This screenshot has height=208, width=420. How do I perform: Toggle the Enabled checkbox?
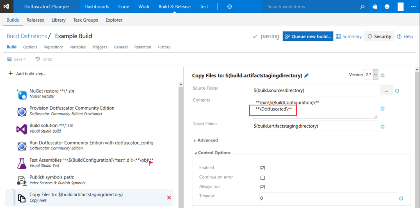(262, 168)
